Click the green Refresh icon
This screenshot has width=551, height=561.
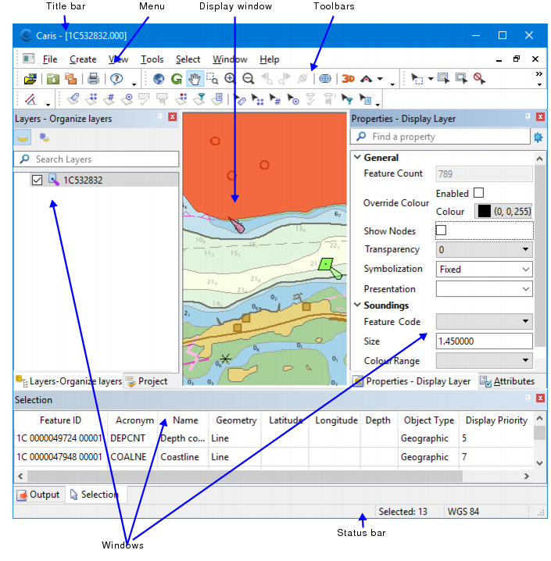coord(177,79)
